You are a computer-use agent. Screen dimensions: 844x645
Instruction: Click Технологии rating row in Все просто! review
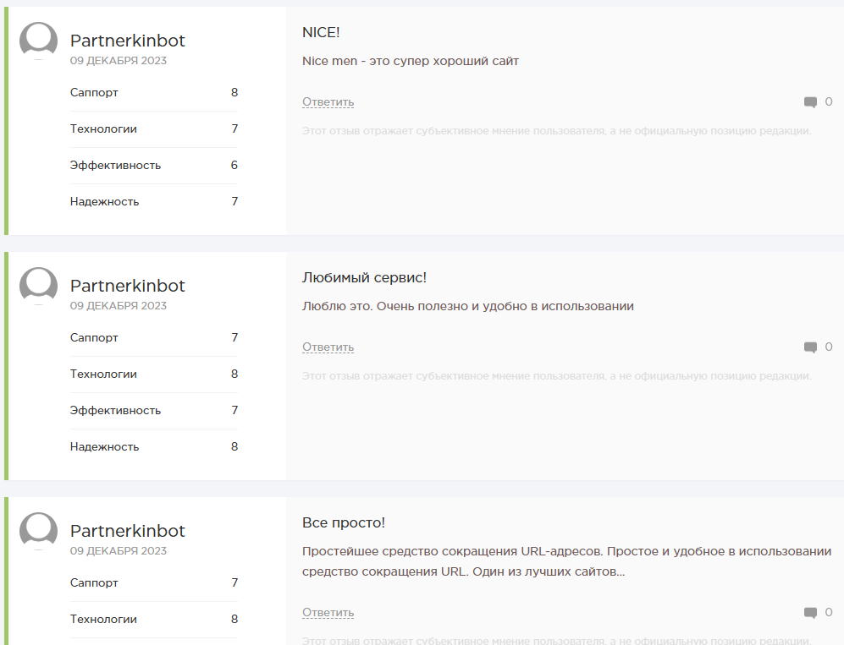(x=154, y=619)
